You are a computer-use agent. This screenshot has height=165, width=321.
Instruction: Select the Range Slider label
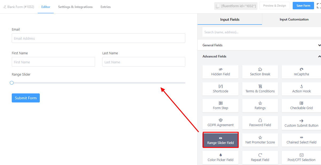pos(21,75)
